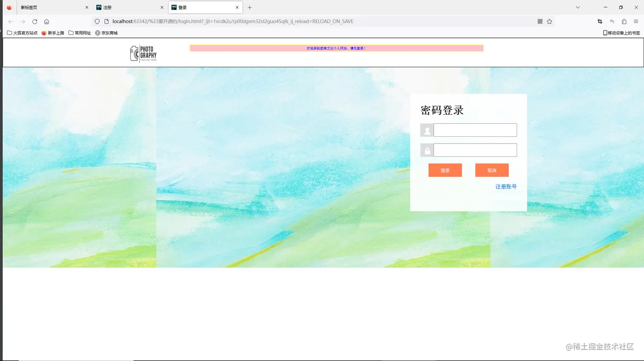Submit the form with 登录 button
The height and width of the screenshot is (361, 644).
coord(445,170)
